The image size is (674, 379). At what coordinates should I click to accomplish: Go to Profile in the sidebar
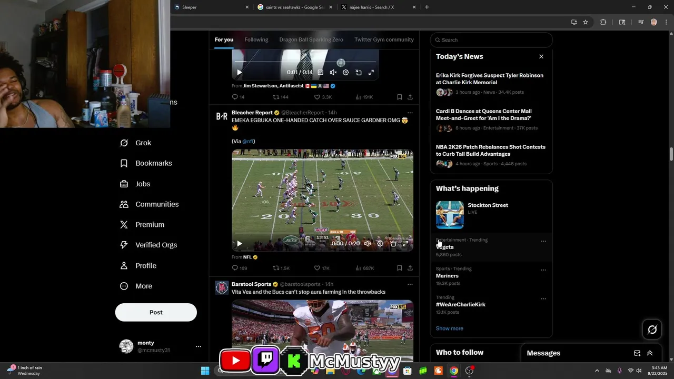click(x=138, y=266)
